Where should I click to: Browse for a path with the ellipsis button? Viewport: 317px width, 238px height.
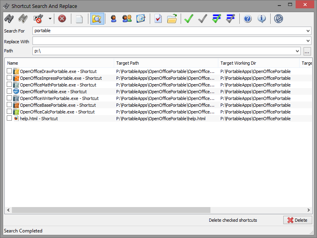[x=307, y=51]
